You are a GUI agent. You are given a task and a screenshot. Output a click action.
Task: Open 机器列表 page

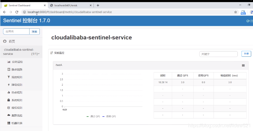click(x=17, y=123)
